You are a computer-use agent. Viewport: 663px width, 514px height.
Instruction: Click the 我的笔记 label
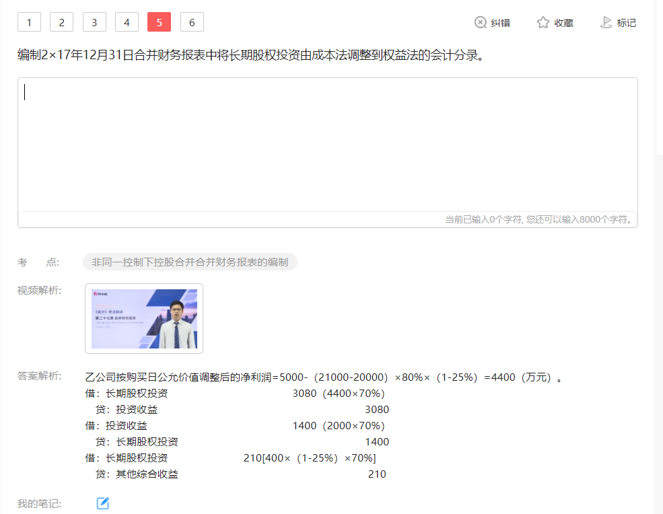[40, 503]
